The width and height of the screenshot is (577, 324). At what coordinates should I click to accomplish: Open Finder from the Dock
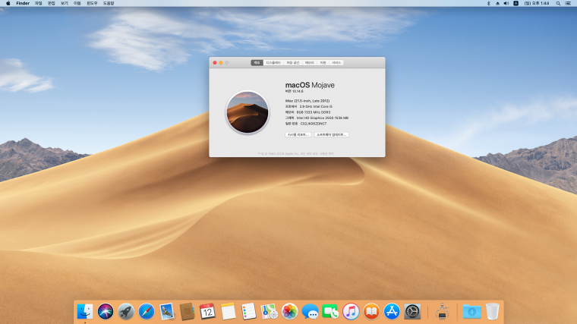point(84,312)
